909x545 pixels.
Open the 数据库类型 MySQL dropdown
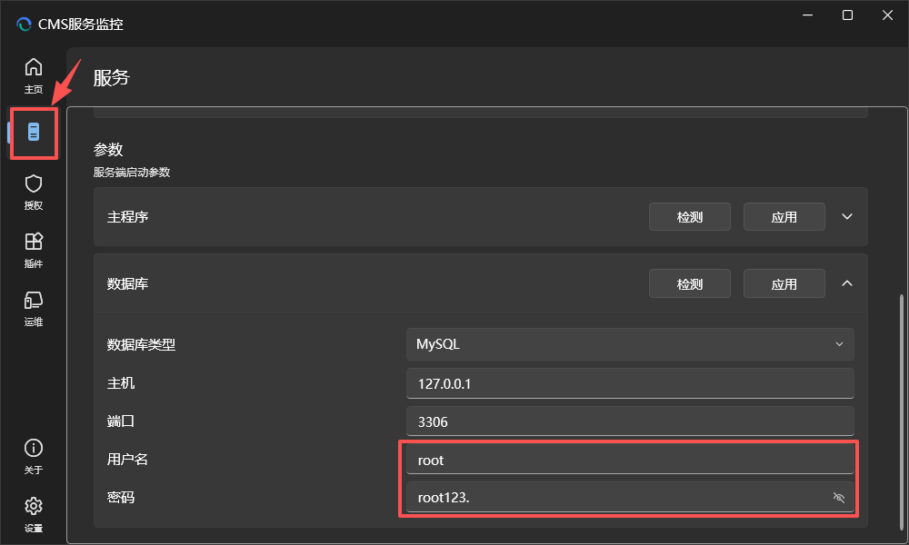[x=630, y=344]
